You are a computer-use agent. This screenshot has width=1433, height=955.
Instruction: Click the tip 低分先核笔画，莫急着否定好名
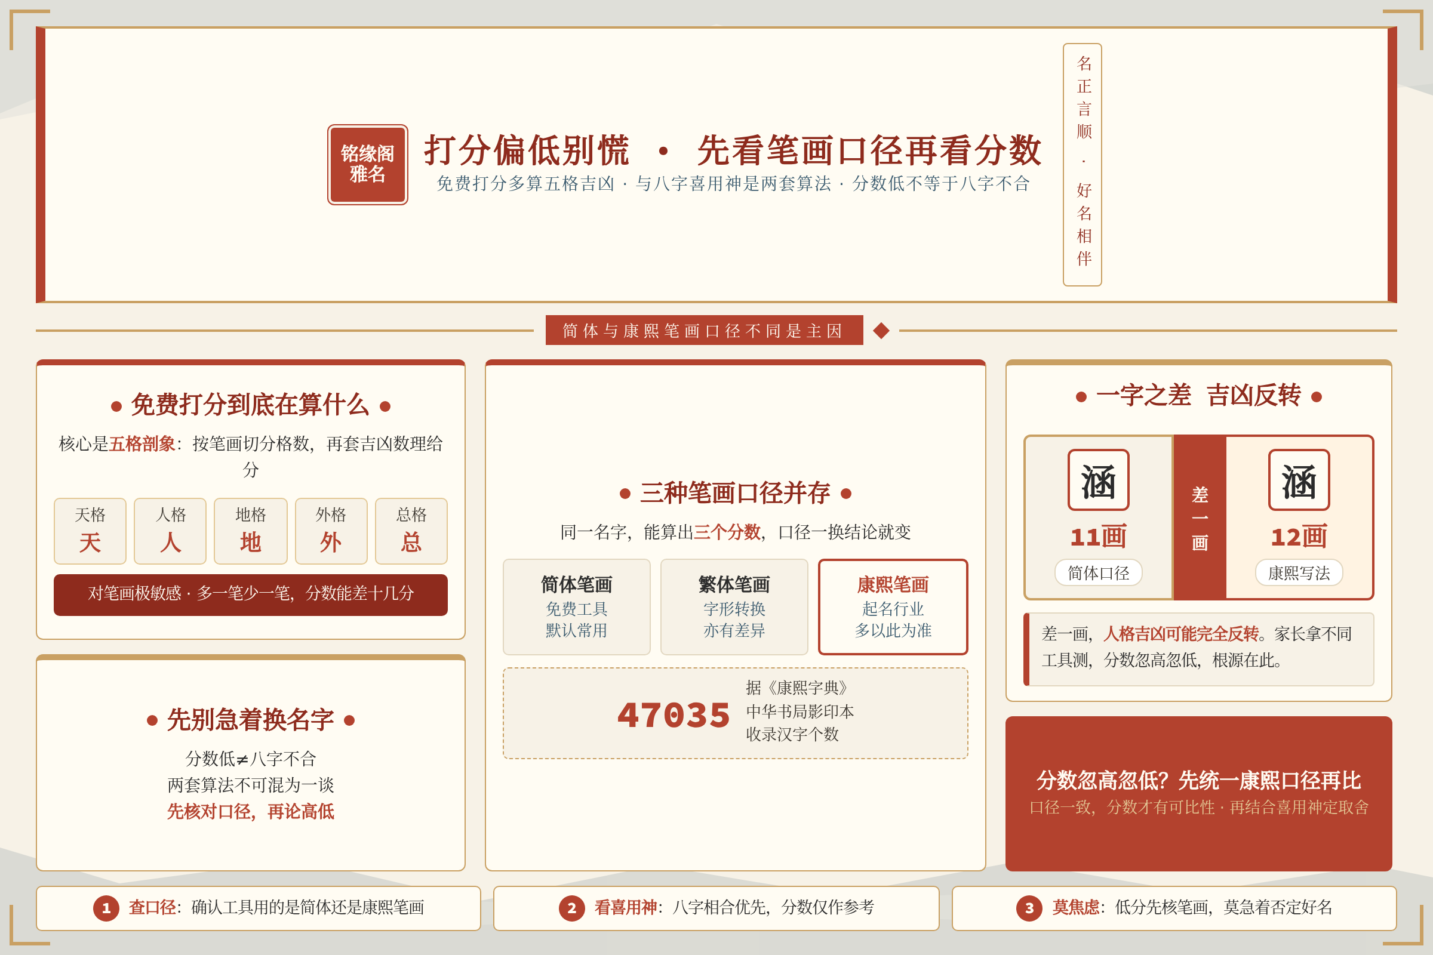click(1223, 907)
